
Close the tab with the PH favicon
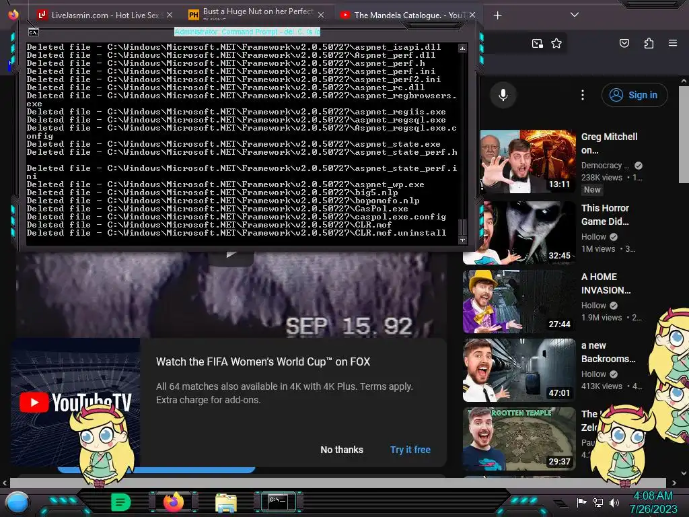321,15
